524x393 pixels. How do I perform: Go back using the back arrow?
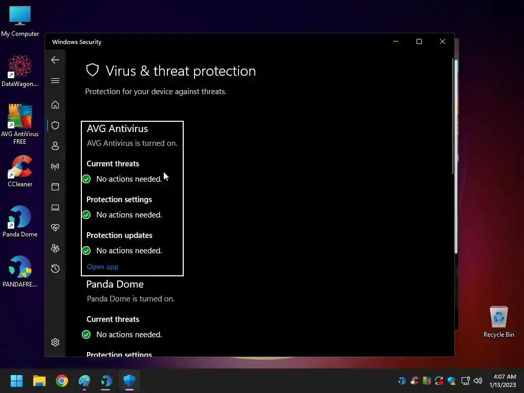55,60
